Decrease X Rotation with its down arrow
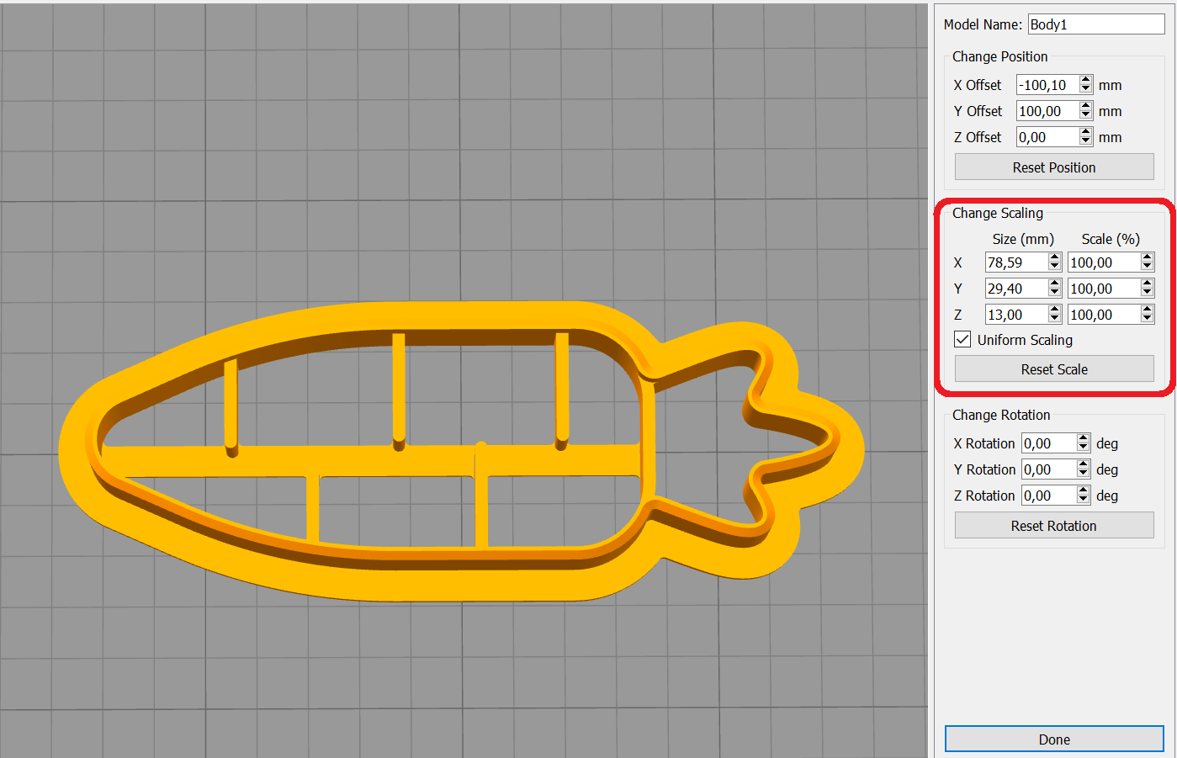Viewport: 1177px width, 758px height. click(x=1084, y=448)
